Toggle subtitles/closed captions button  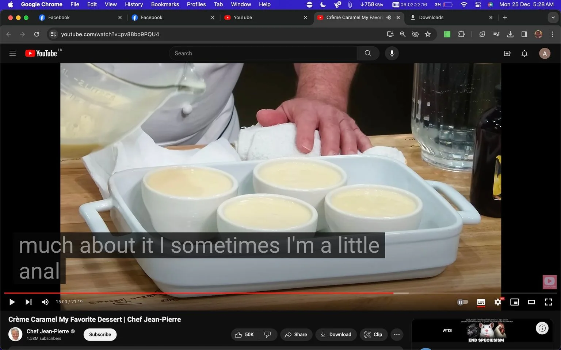[x=481, y=302]
